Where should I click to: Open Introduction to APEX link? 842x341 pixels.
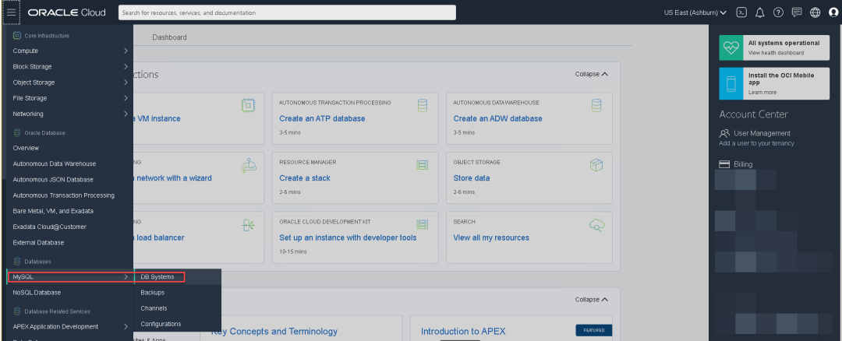pyautogui.click(x=463, y=332)
